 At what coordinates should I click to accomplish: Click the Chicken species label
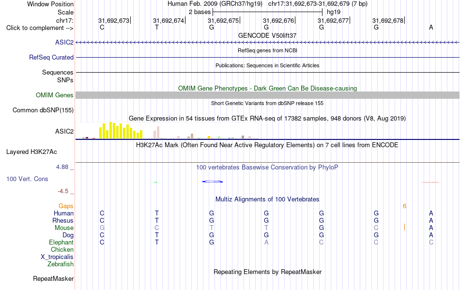(62, 249)
